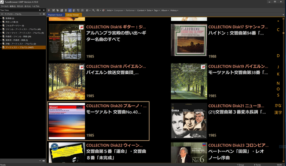Click the first toolbar icon with red flag
Screen dimensions: 286x166
click(x=49, y=10)
